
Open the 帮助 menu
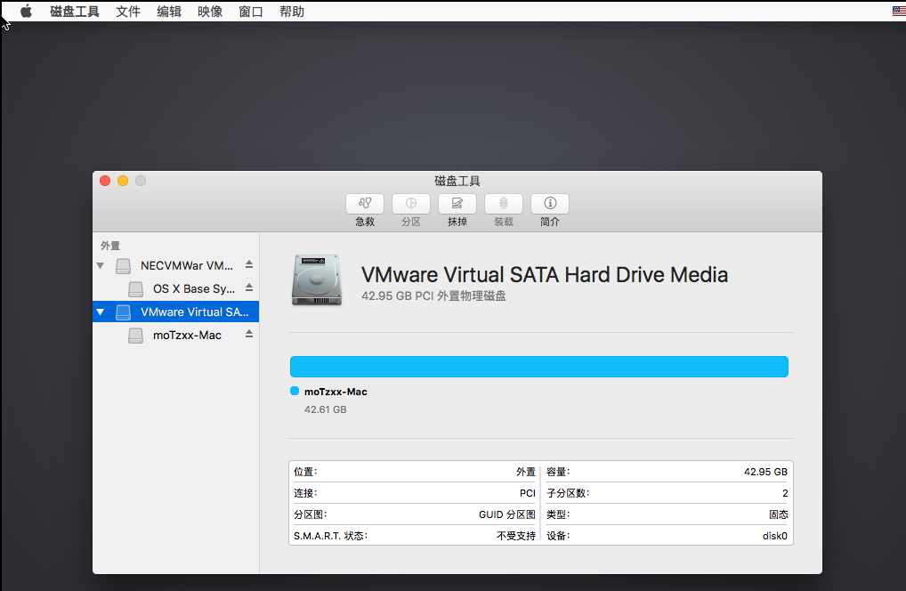point(292,12)
